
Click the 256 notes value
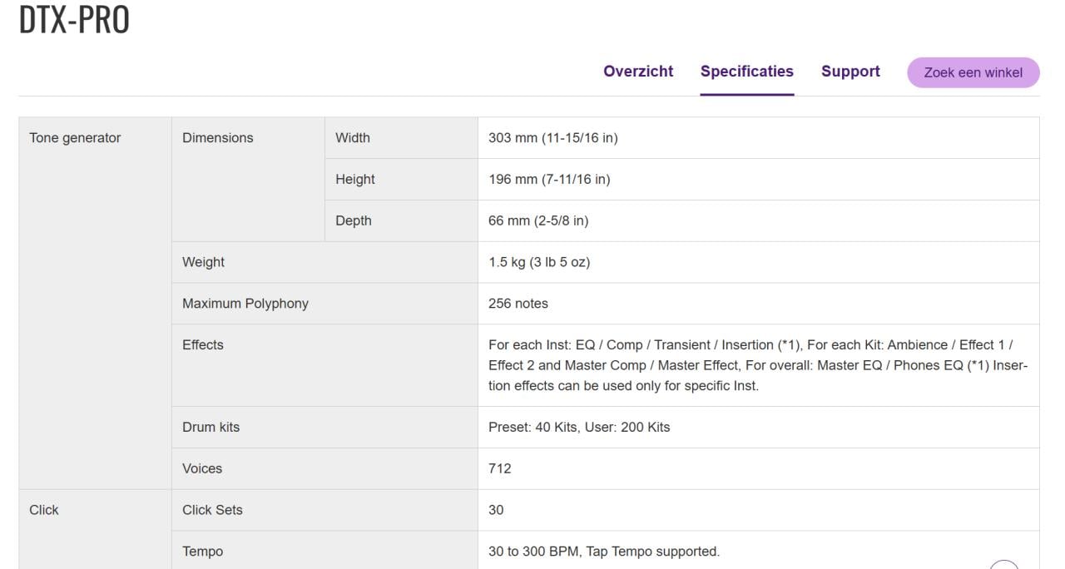point(518,304)
